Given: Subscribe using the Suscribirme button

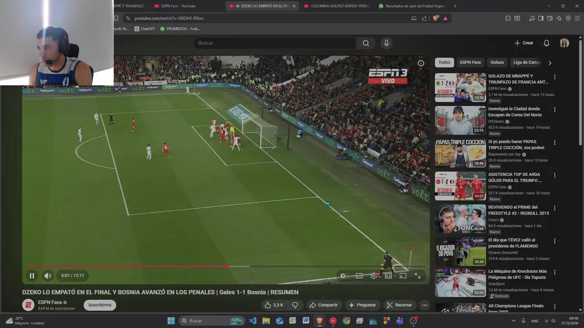Looking at the screenshot, I should [x=99, y=305].
